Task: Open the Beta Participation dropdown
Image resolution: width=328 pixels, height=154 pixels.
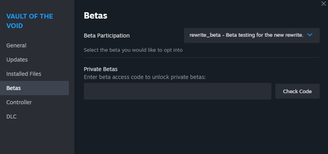Action: (x=252, y=36)
